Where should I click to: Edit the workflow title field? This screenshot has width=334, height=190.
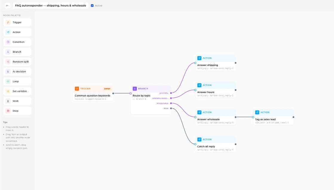click(51, 6)
